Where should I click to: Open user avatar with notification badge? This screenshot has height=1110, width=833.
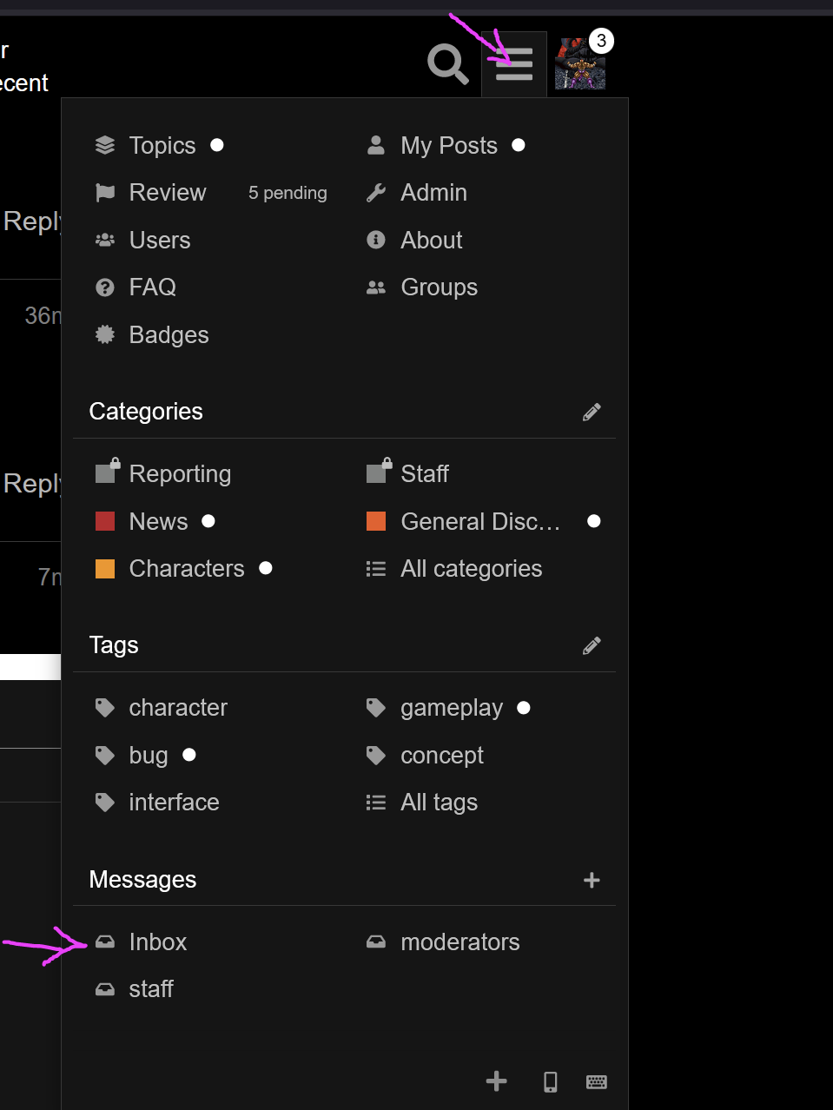click(x=580, y=63)
